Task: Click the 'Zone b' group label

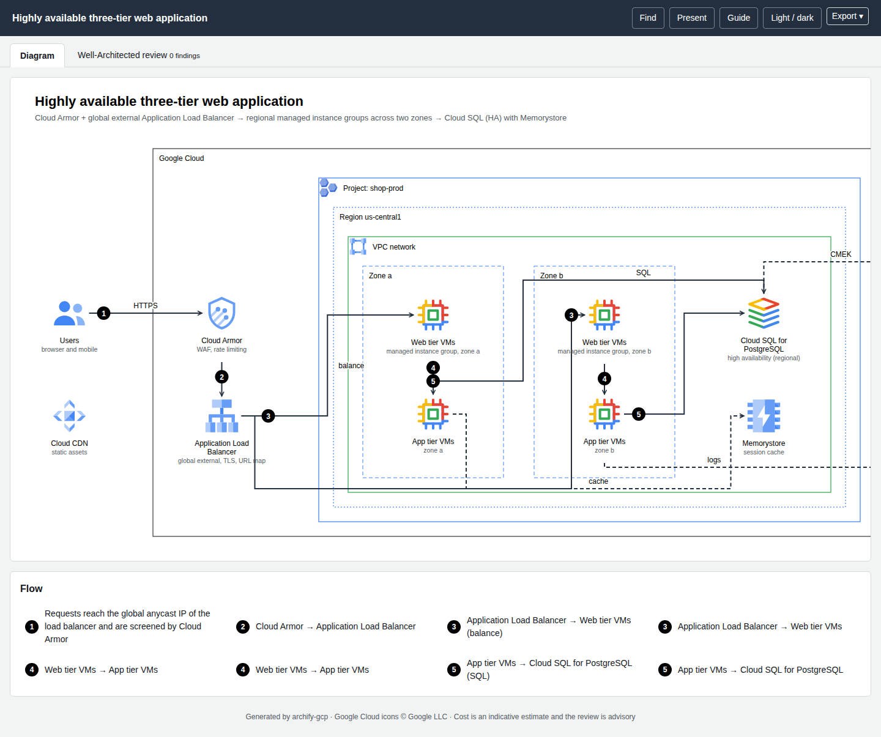Action: point(552,276)
